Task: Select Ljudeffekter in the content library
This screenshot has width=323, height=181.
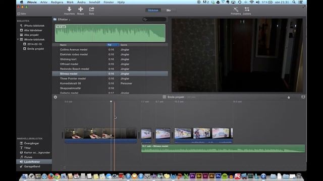Action: 34,162
